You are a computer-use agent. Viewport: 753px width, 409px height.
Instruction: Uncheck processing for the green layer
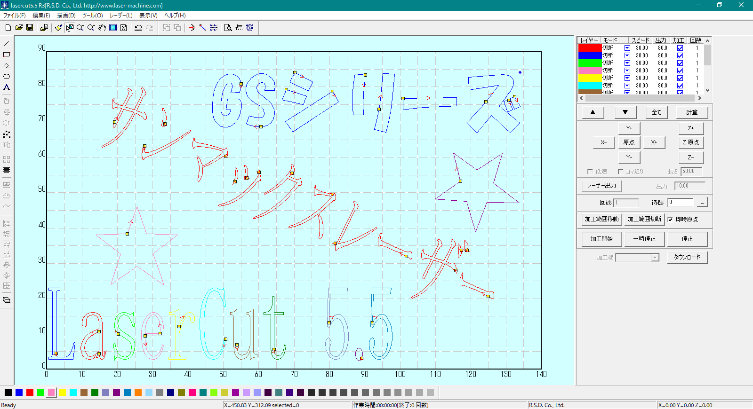tap(680, 63)
